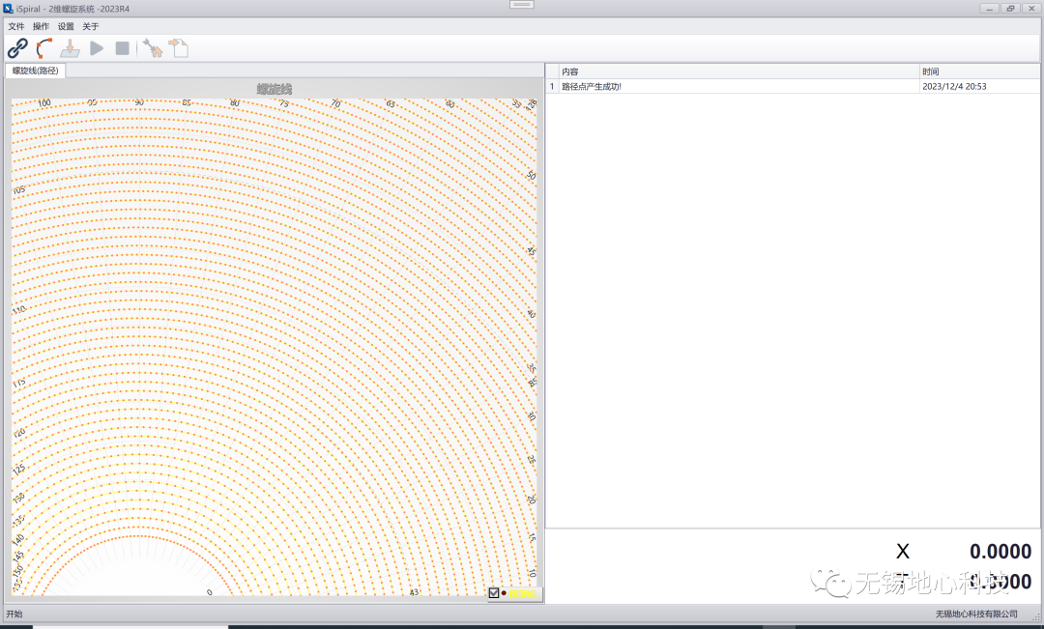The height and width of the screenshot is (629, 1044).
Task: Select the 螺旋线(路径) tab
Action: (x=35, y=71)
